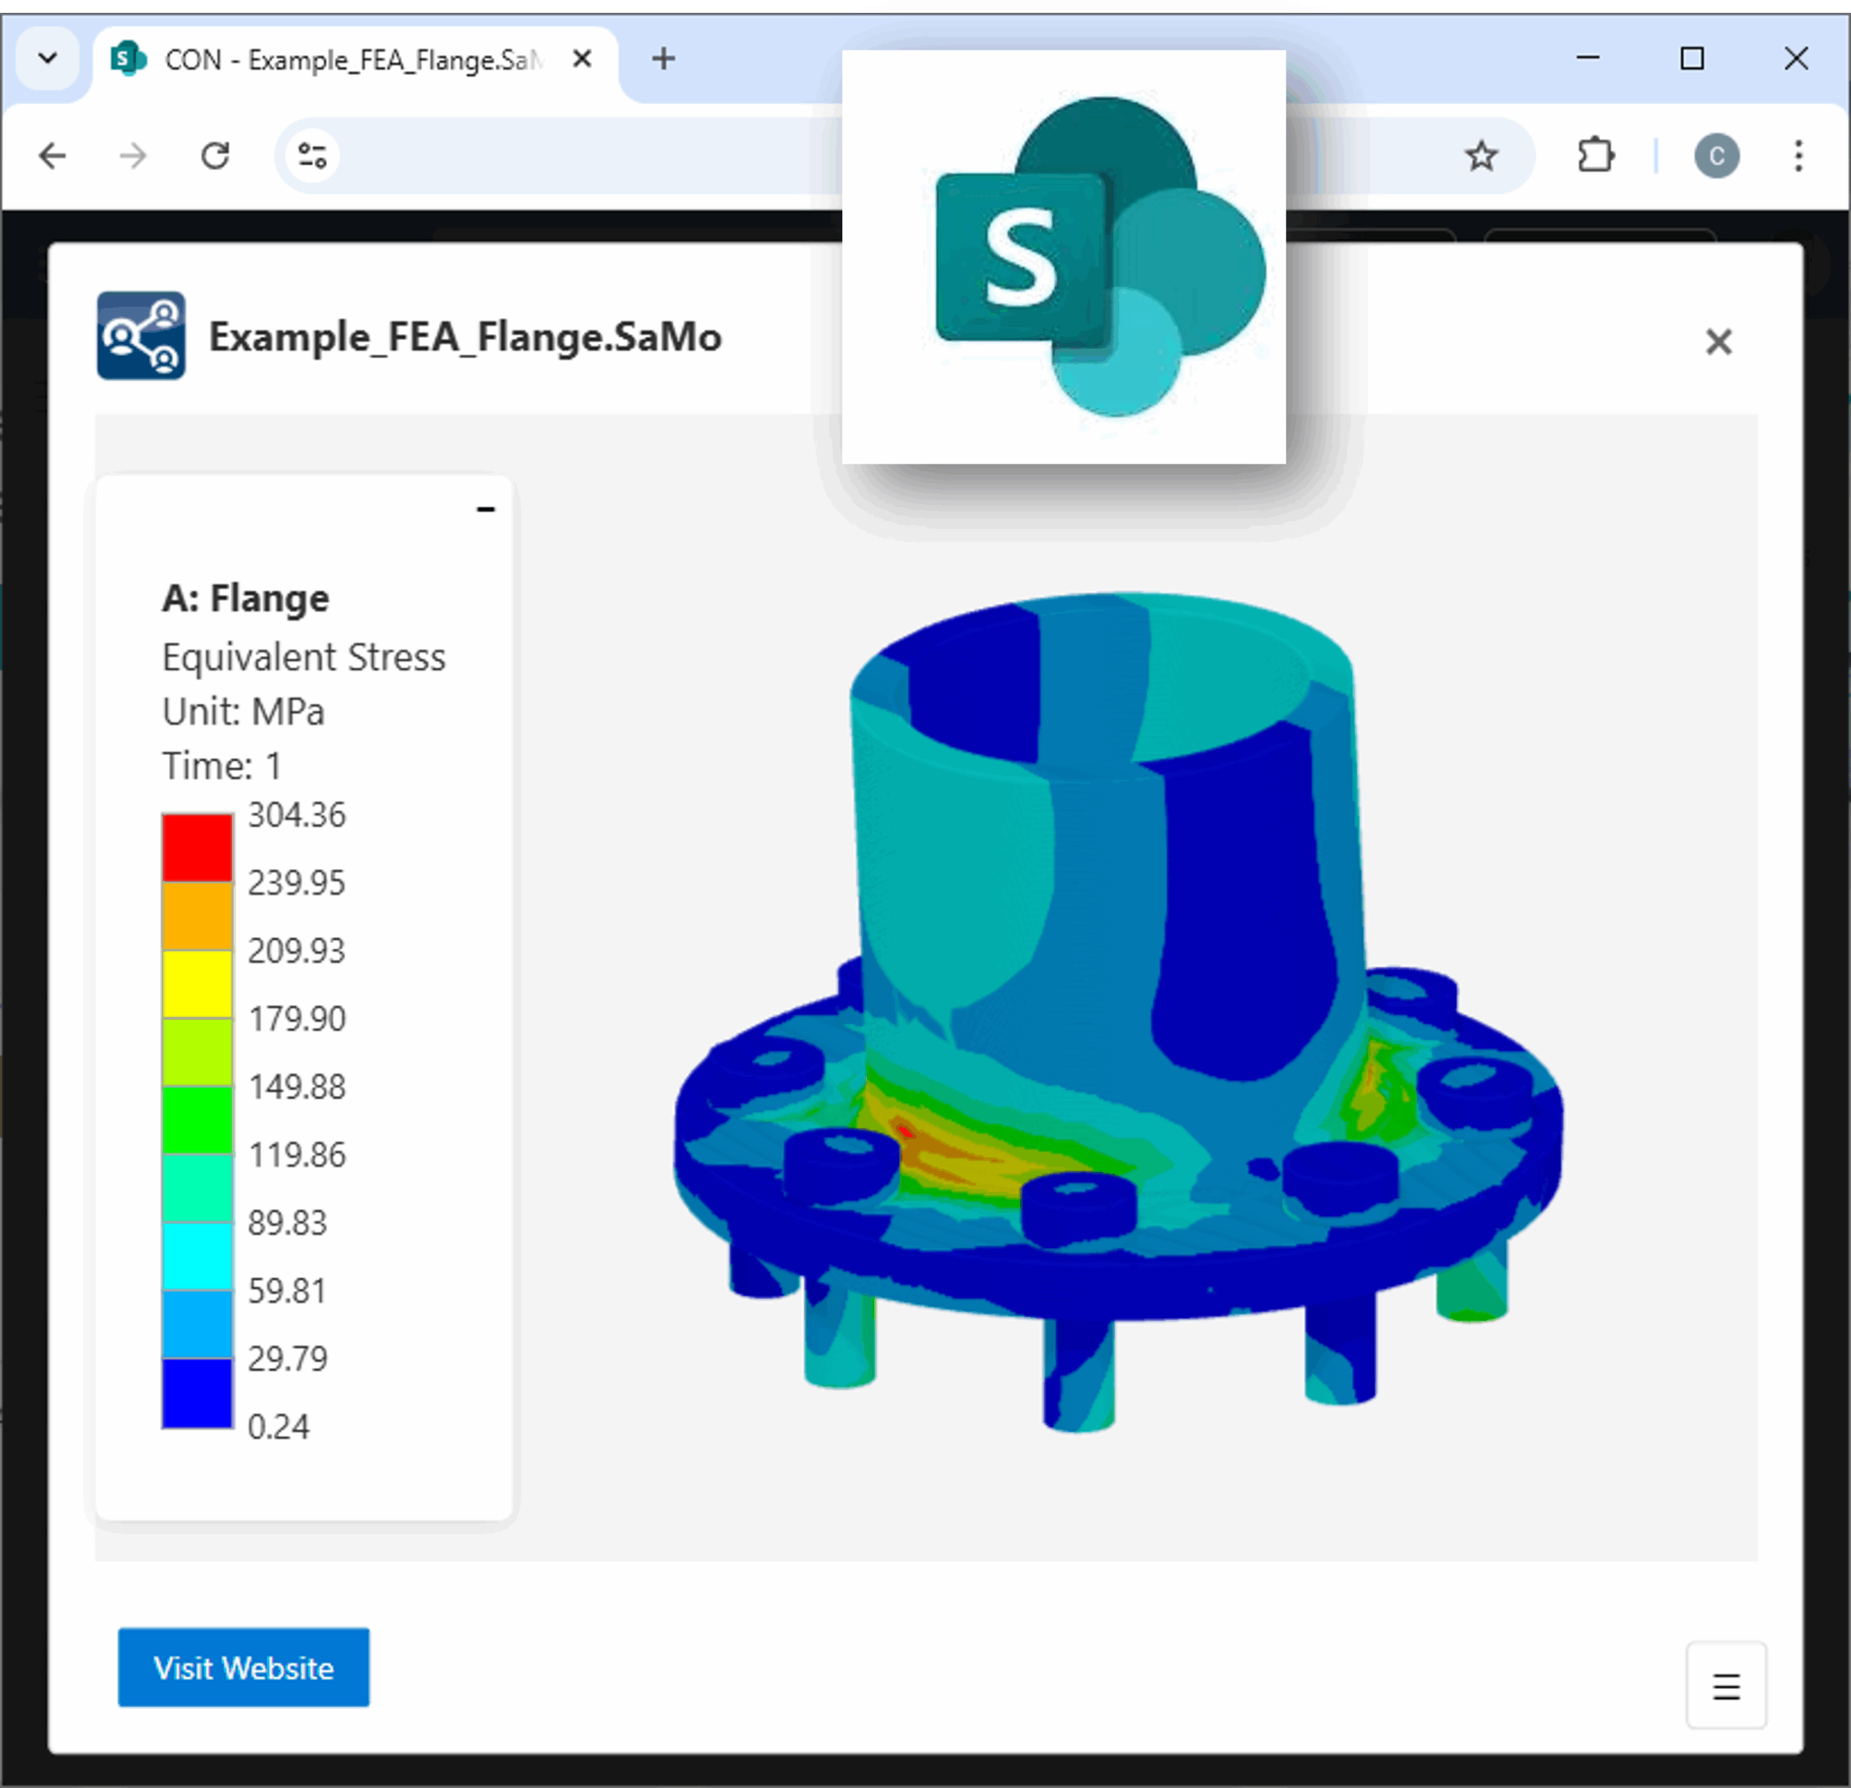Click the 'Equivalent Stress' label
Viewport: 1851px width, 1788px height.
pyautogui.click(x=303, y=657)
